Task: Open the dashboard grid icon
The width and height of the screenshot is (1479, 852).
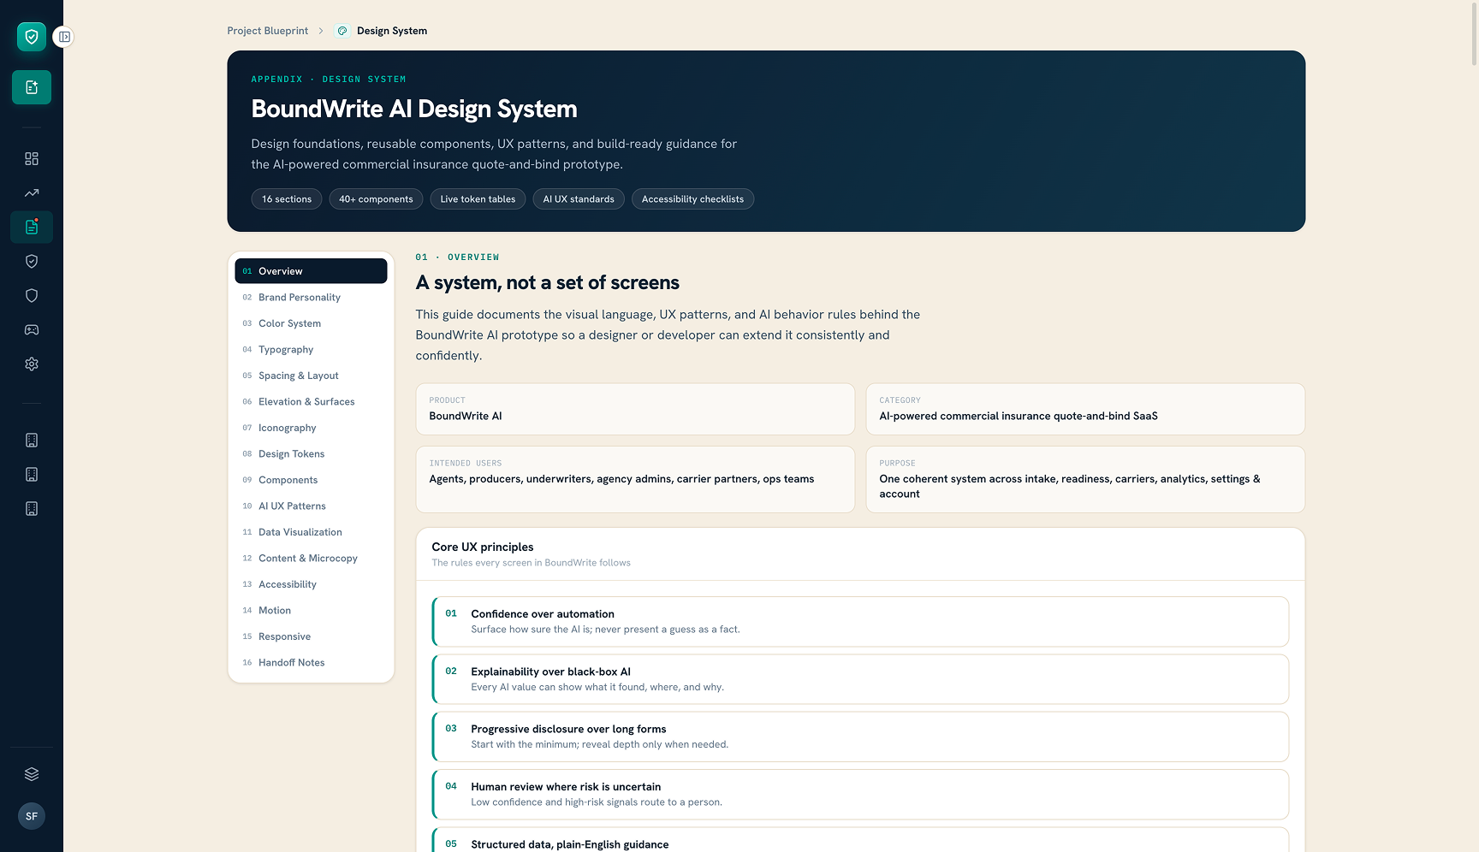Action: [x=32, y=159]
